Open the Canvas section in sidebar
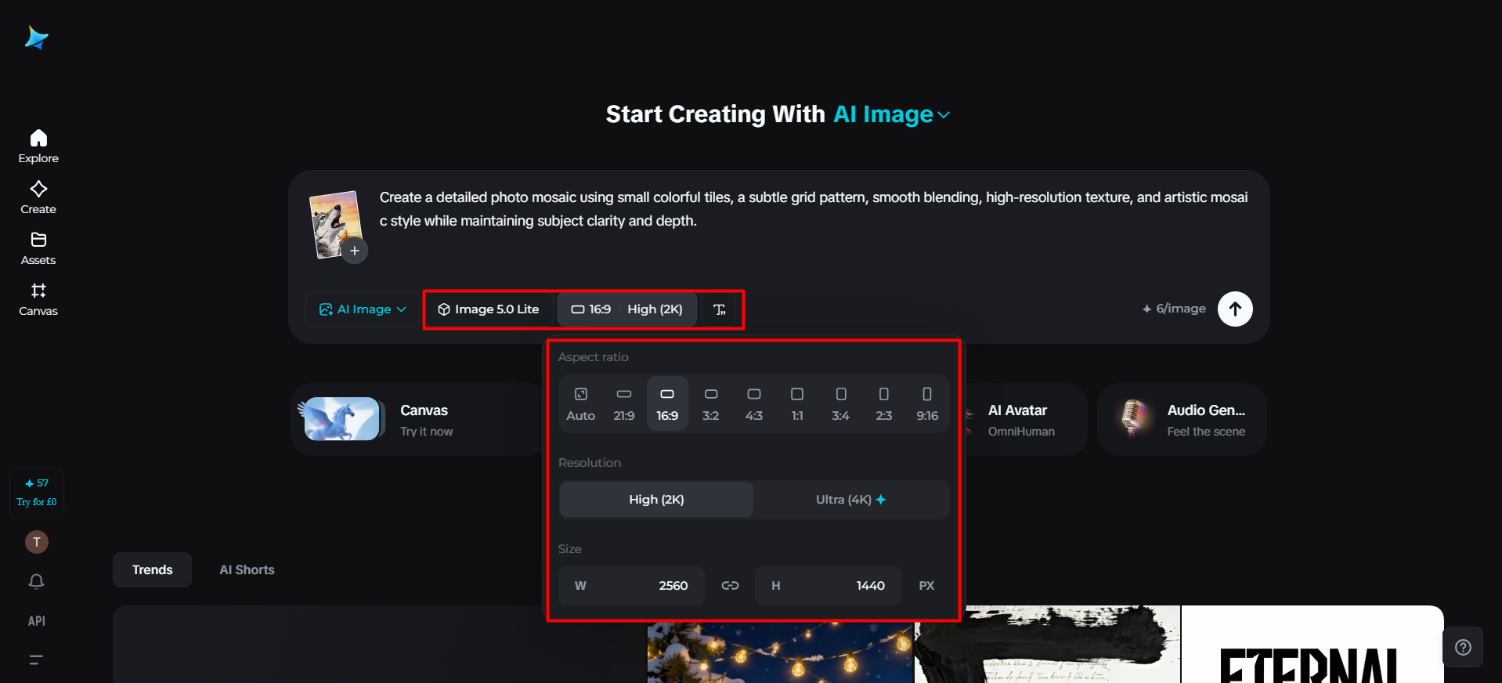Image resolution: width=1502 pixels, height=683 pixels. click(38, 299)
